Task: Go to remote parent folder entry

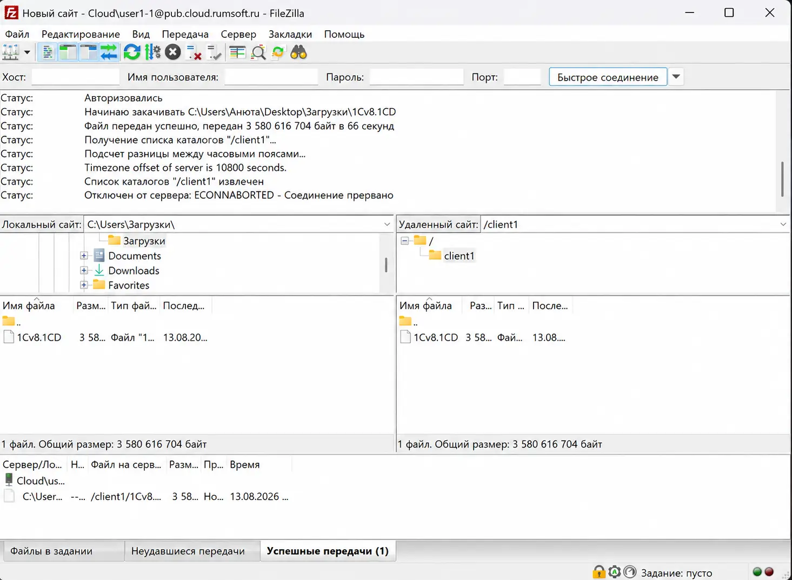Action: pos(409,322)
